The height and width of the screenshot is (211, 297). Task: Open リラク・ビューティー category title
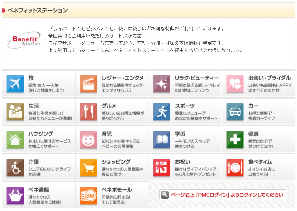point(197,78)
